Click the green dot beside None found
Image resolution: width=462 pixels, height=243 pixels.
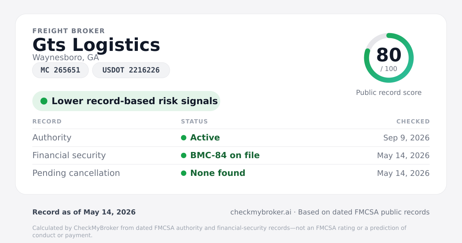point(184,173)
